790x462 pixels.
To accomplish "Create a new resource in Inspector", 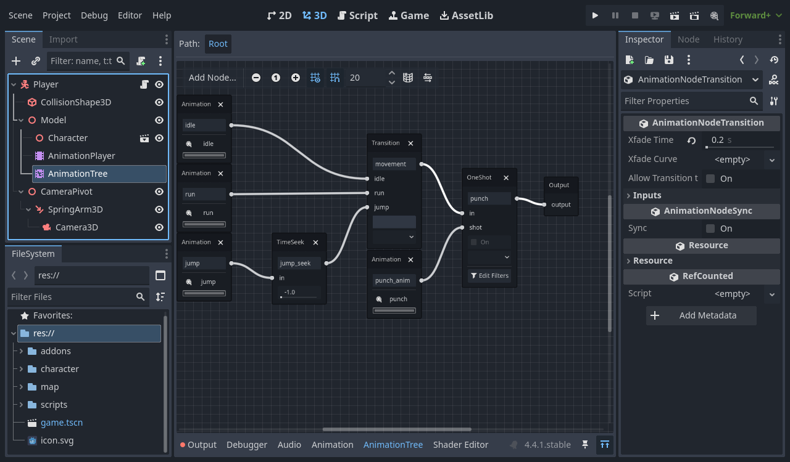I will click(630, 60).
